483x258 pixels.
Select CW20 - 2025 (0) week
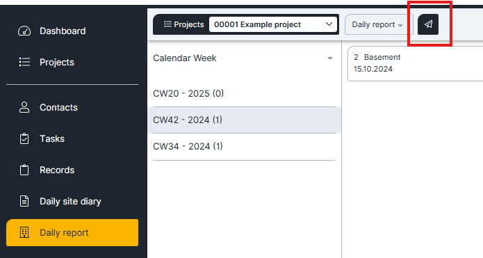244,93
